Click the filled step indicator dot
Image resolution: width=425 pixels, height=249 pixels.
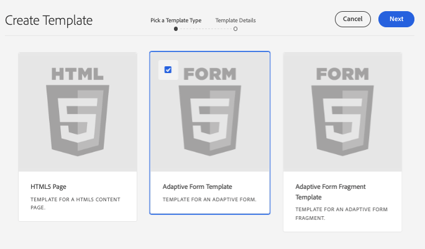(176, 29)
